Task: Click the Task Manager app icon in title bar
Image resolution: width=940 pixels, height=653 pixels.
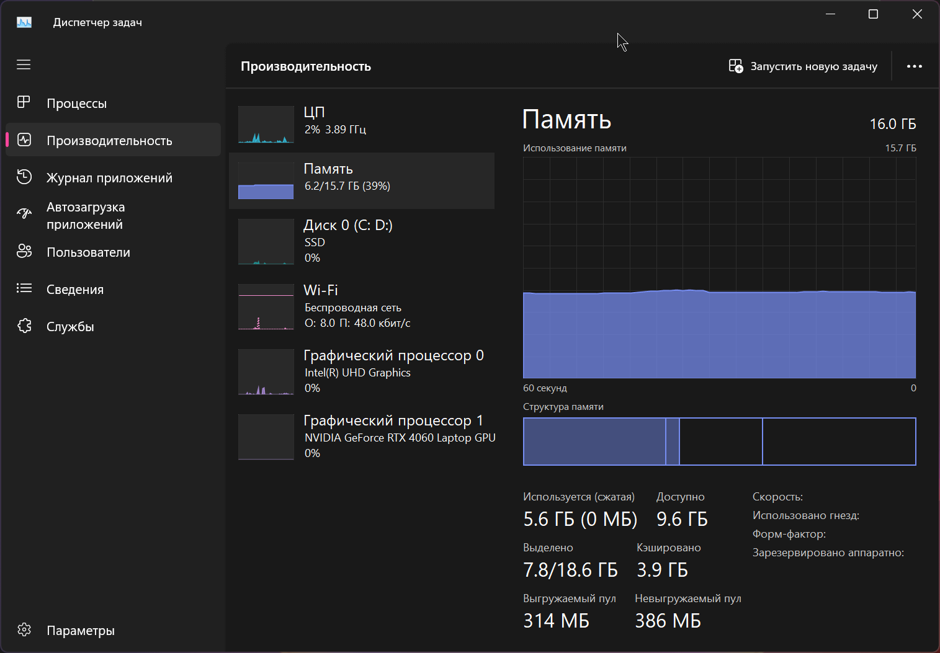Action: click(24, 22)
